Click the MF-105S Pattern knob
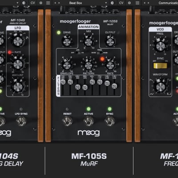The image size is (178, 178). [x=89, y=65]
